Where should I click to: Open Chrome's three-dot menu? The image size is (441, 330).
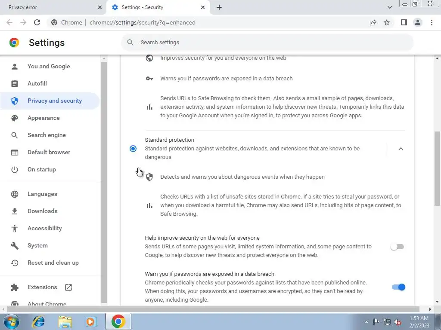coord(432,22)
